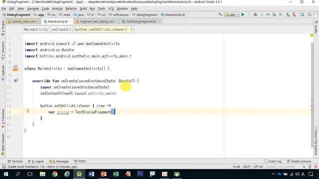Click the Profile app gauge icon
This screenshot has height=179, width=319.
point(268,14)
